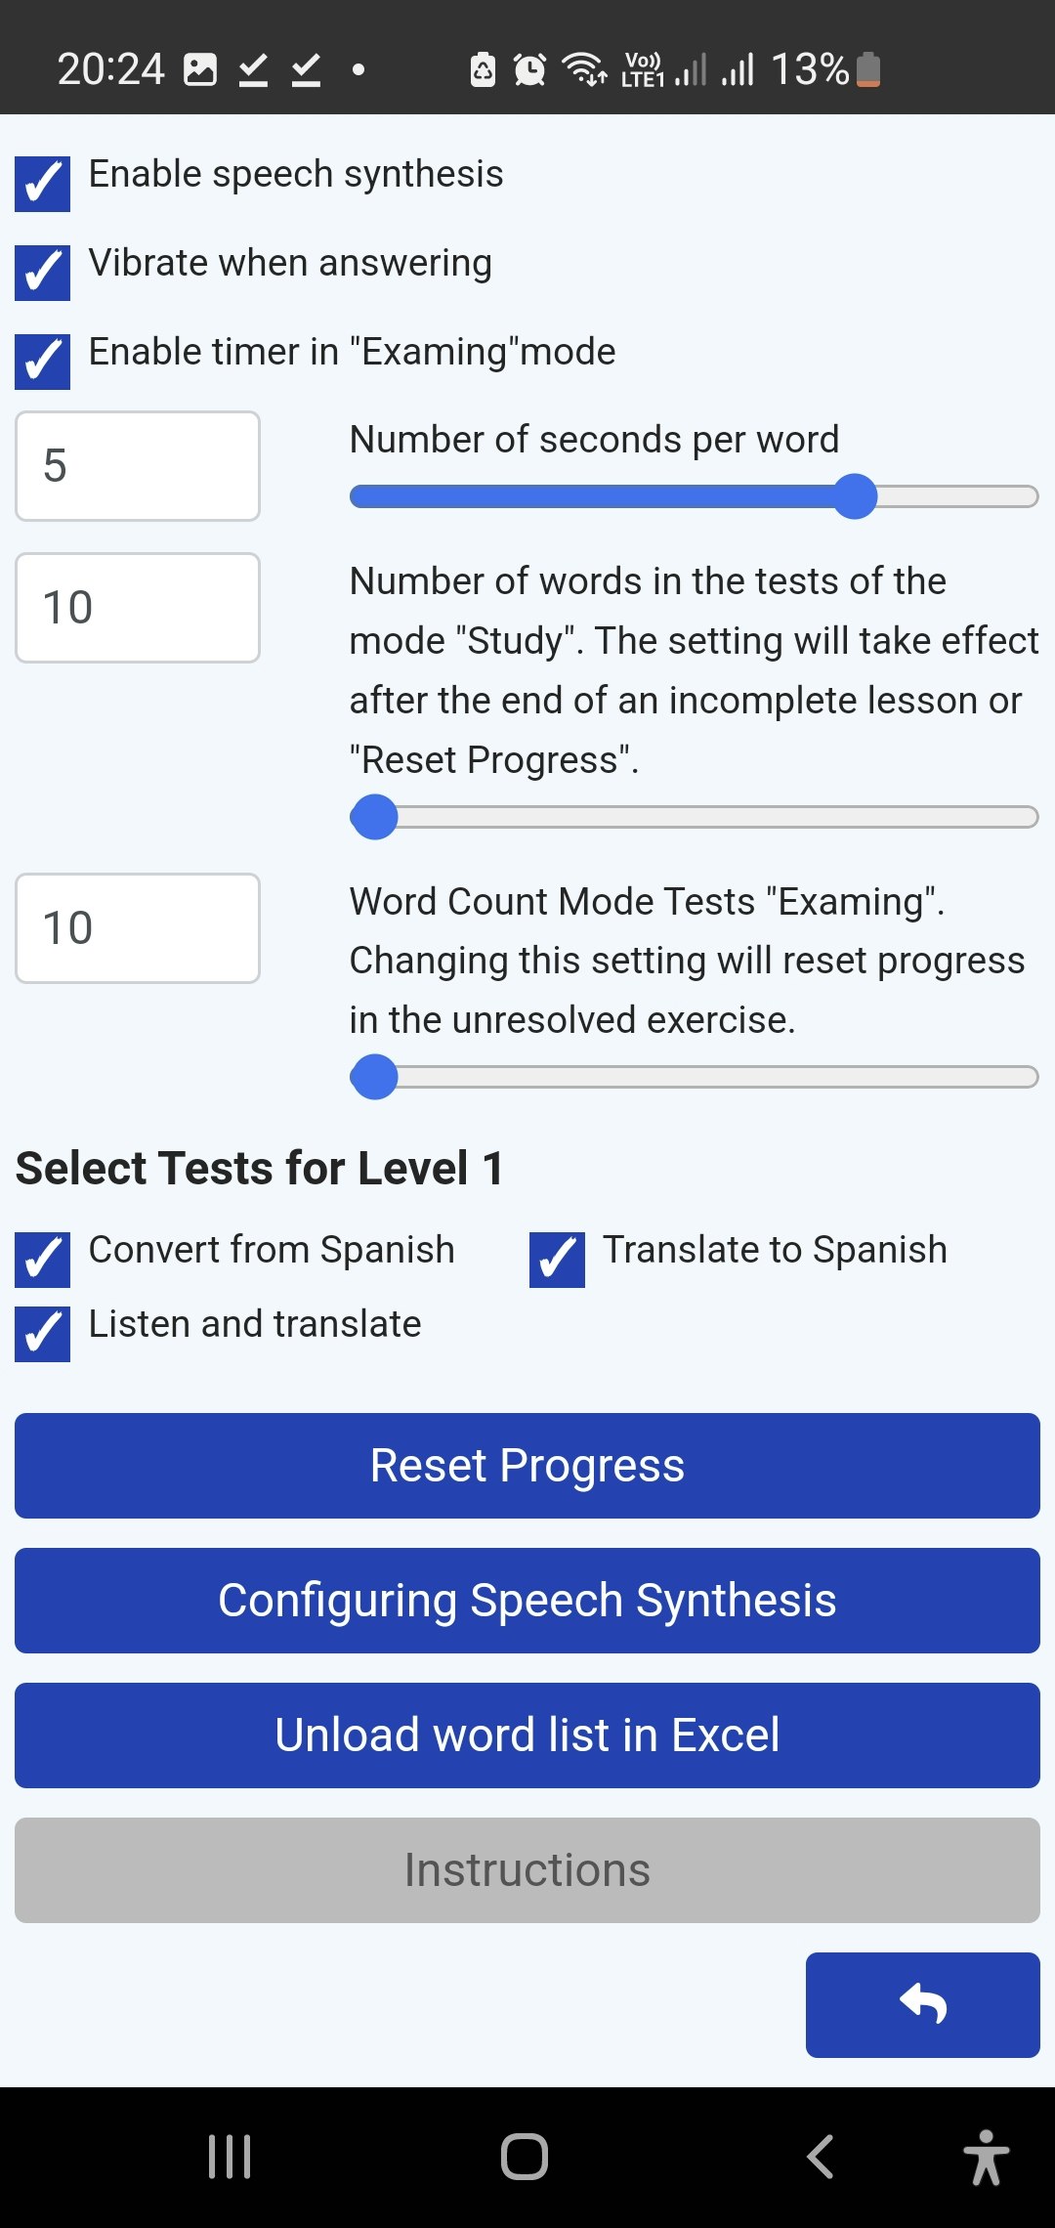The width and height of the screenshot is (1055, 2228).
Task: Click the Reset Progress button
Action: (x=527, y=1466)
